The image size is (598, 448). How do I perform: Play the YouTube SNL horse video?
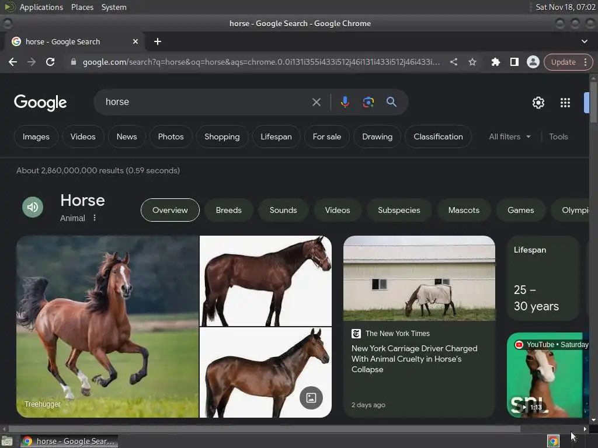(548, 375)
